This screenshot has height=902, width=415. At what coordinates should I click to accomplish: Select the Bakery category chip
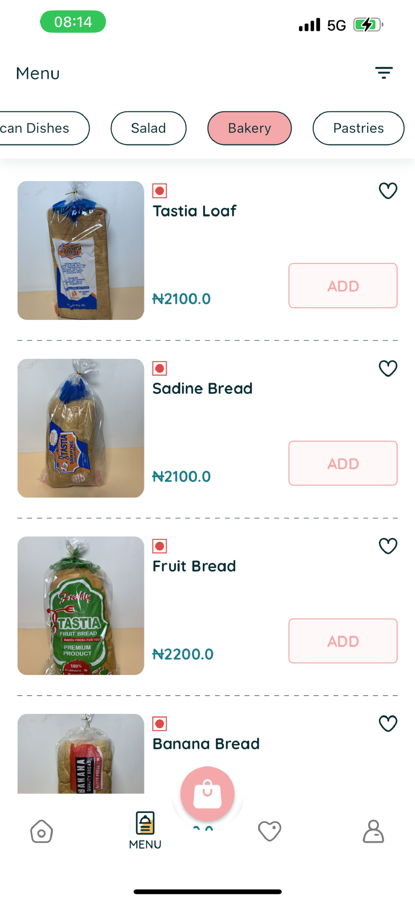250,128
